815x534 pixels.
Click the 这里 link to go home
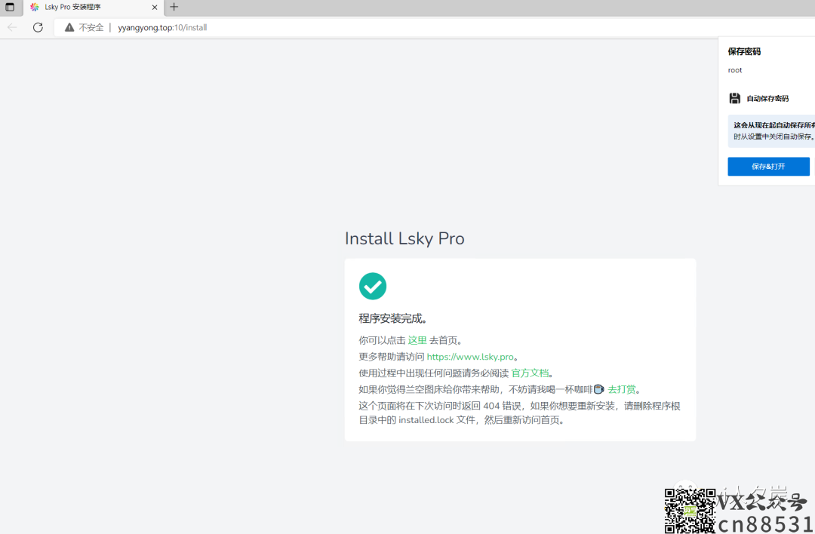point(417,340)
